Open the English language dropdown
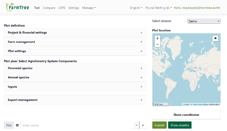This screenshot has width=227, height=131. 136,8
